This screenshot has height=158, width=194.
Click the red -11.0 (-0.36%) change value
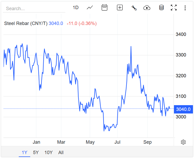tap(82, 23)
